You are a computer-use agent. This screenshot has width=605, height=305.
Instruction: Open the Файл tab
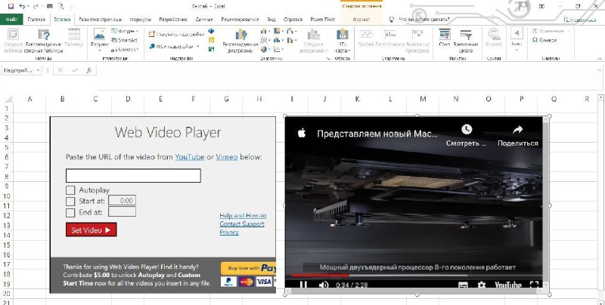click(x=11, y=20)
